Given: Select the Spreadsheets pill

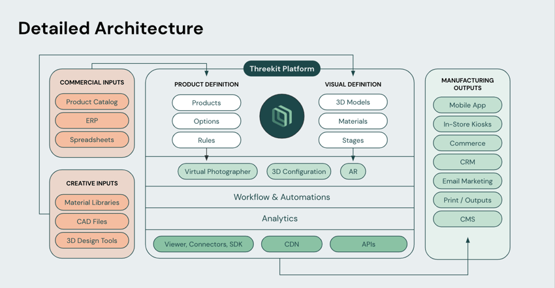Looking at the screenshot, I should point(92,139).
